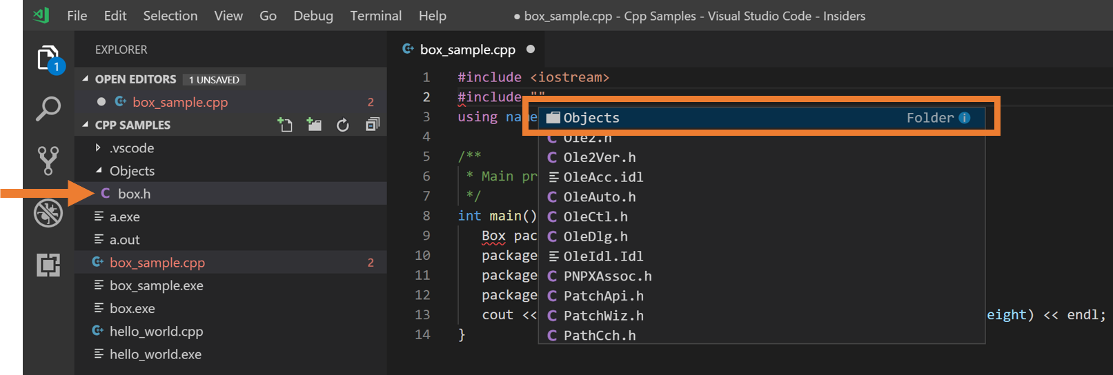Switch to box_sample.cpp editor tab
The image size is (1113, 375).
point(467,50)
